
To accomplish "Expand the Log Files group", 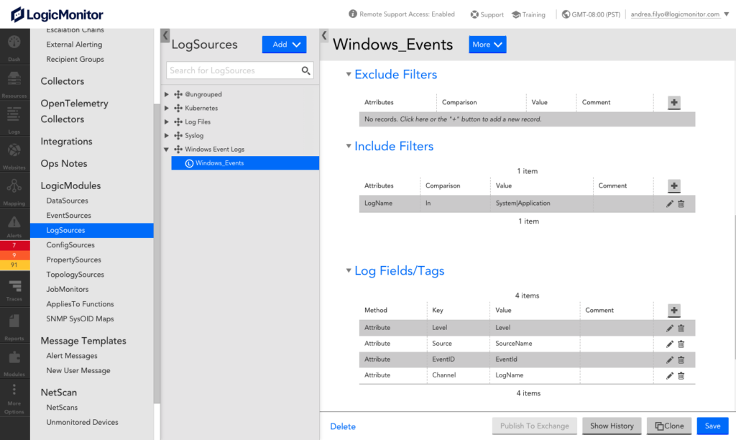I will click(166, 122).
